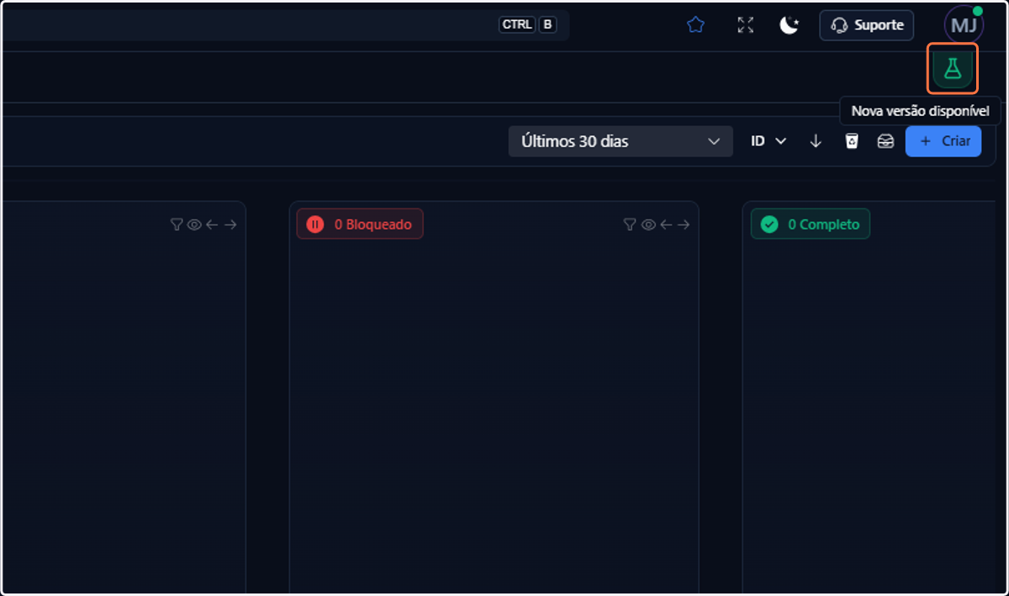
Task: Expand the ID sort field dropdown
Action: point(769,141)
